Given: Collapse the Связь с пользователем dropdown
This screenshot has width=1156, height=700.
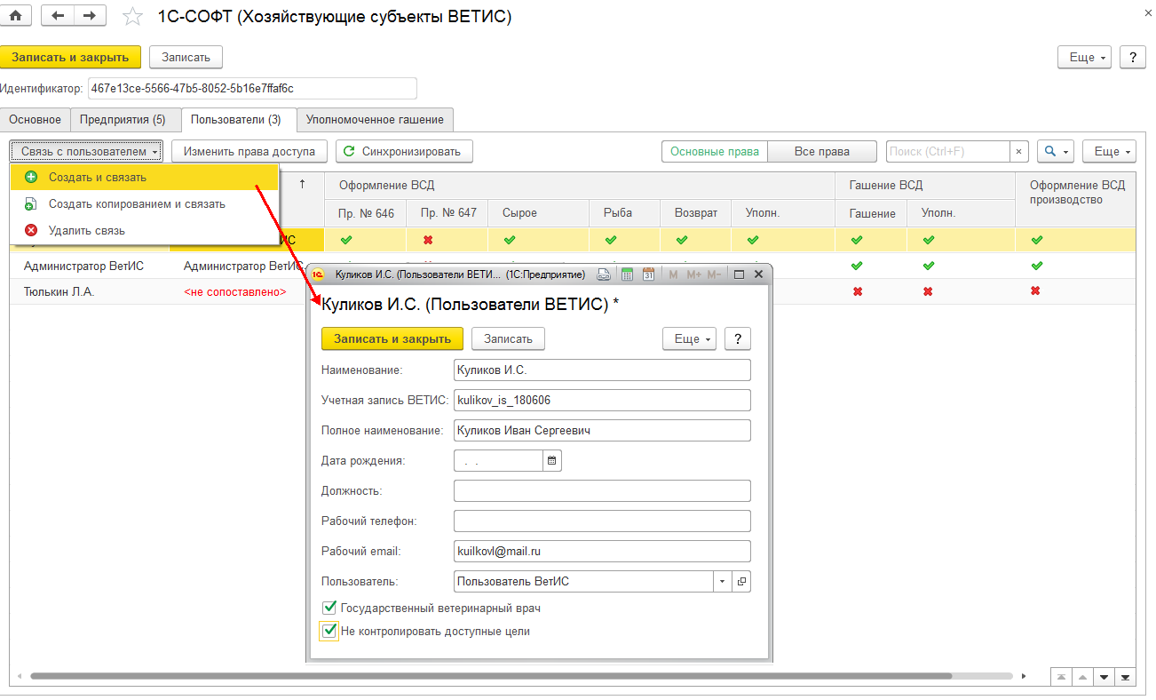Looking at the screenshot, I should pos(86,152).
